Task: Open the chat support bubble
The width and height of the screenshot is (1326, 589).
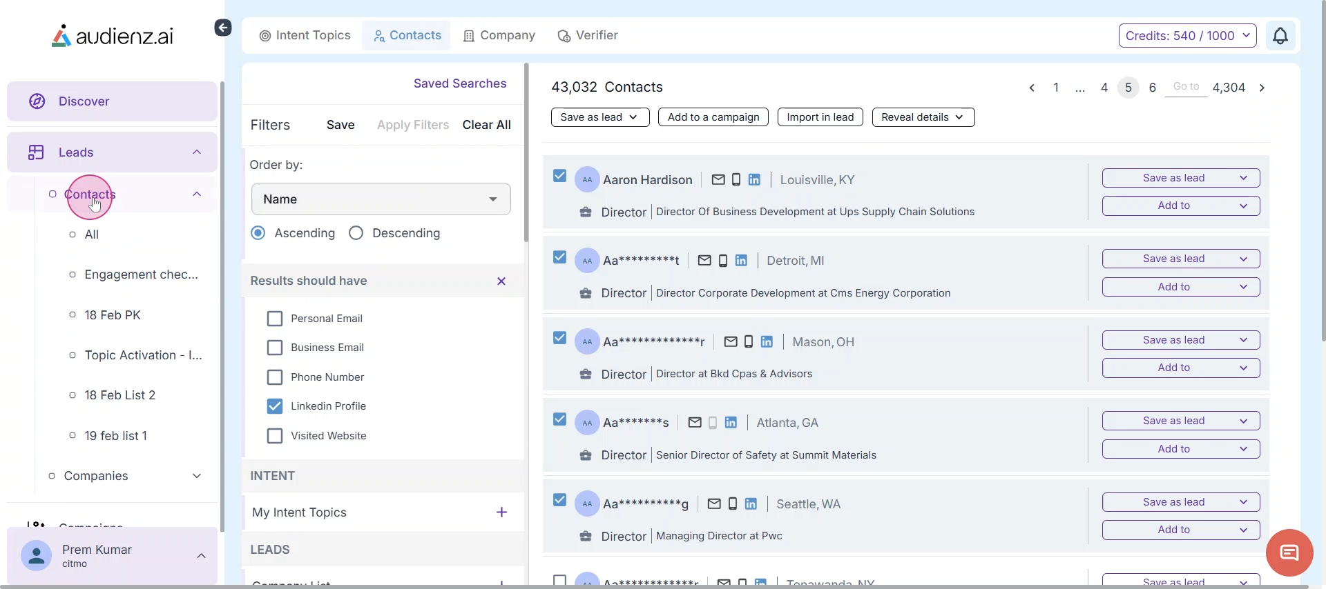Action: (x=1289, y=552)
